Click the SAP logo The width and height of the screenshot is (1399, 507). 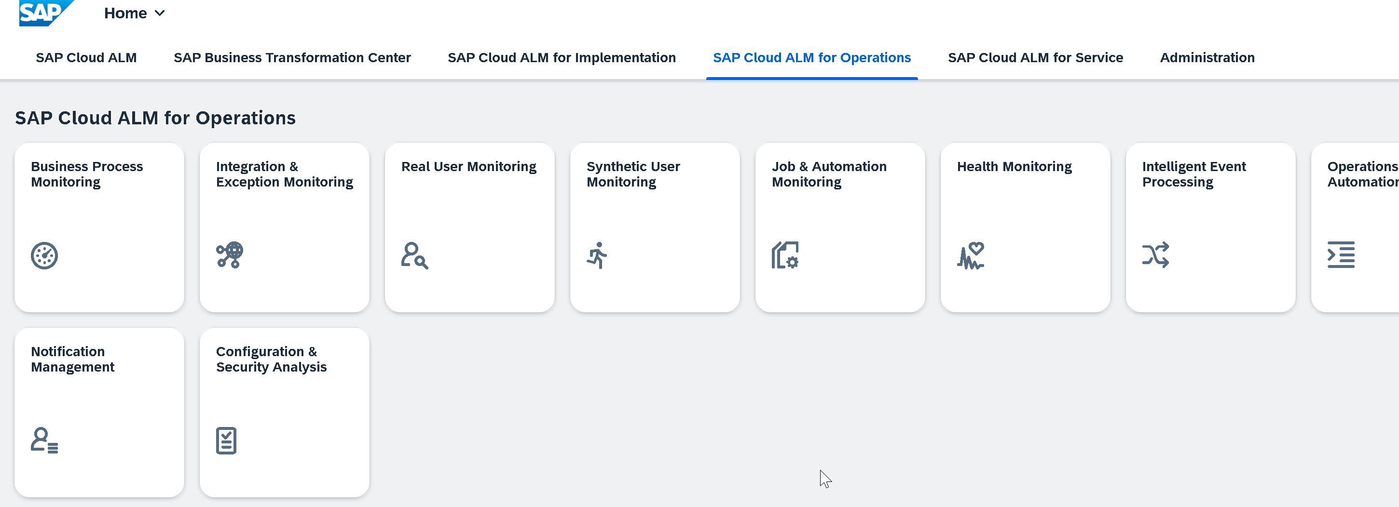click(x=46, y=12)
